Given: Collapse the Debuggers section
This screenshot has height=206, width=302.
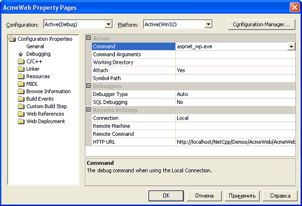Looking at the screenshot, I should (x=89, y=86).
